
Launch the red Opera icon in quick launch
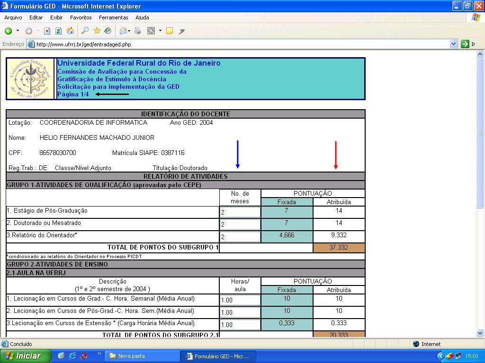tap(83, 356)
